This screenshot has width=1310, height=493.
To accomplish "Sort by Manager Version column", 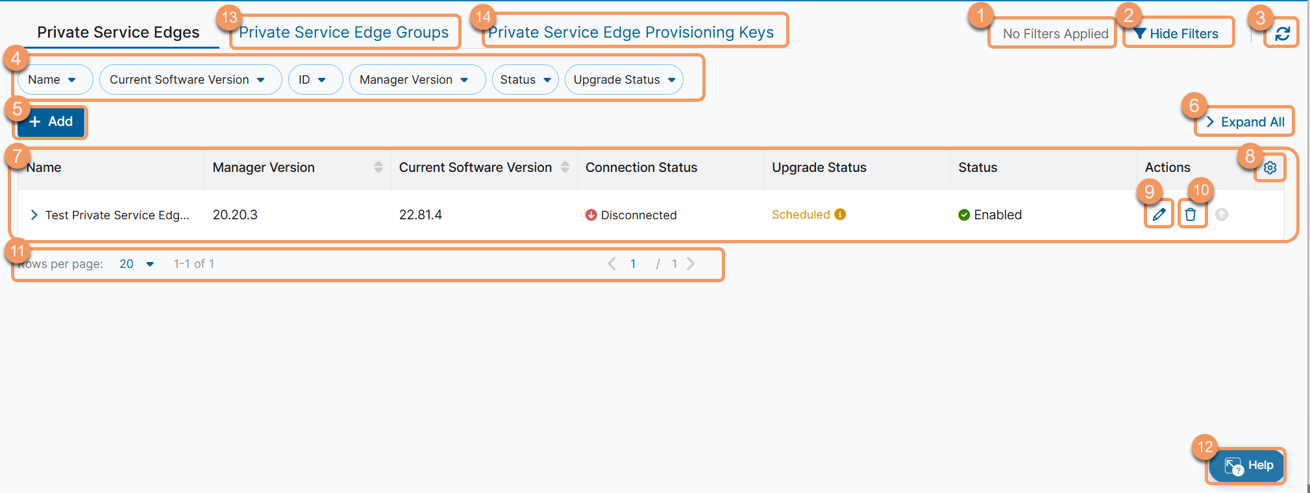I will point(378,167).
